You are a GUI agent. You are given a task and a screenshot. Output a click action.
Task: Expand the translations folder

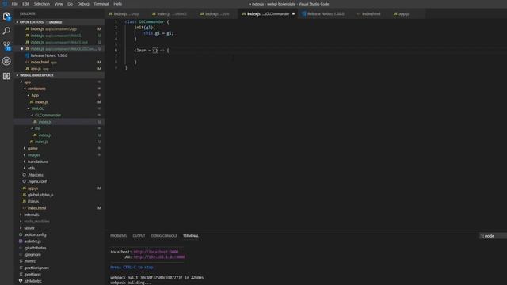point(37,161)
